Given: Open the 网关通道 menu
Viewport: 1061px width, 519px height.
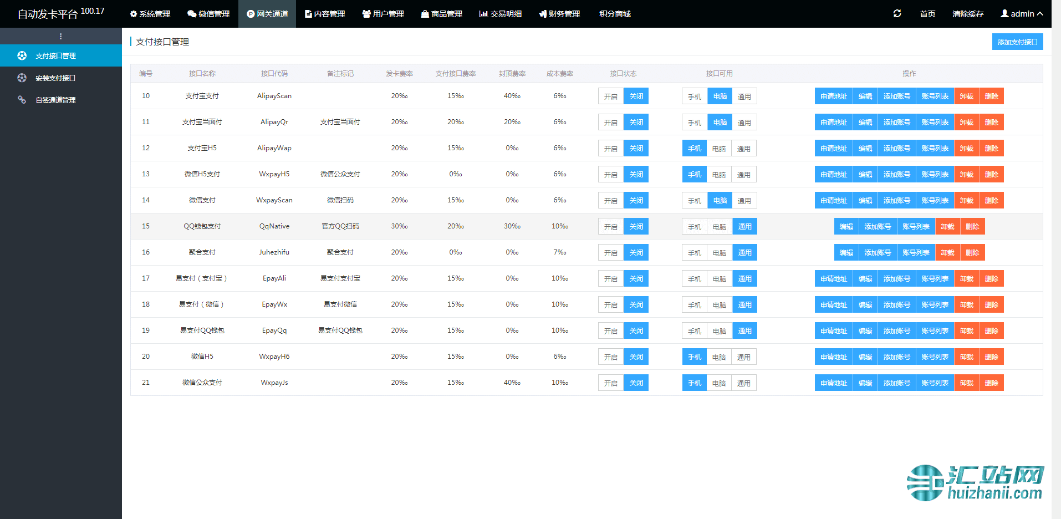Looking at the screenshot, I should (267, 14).
